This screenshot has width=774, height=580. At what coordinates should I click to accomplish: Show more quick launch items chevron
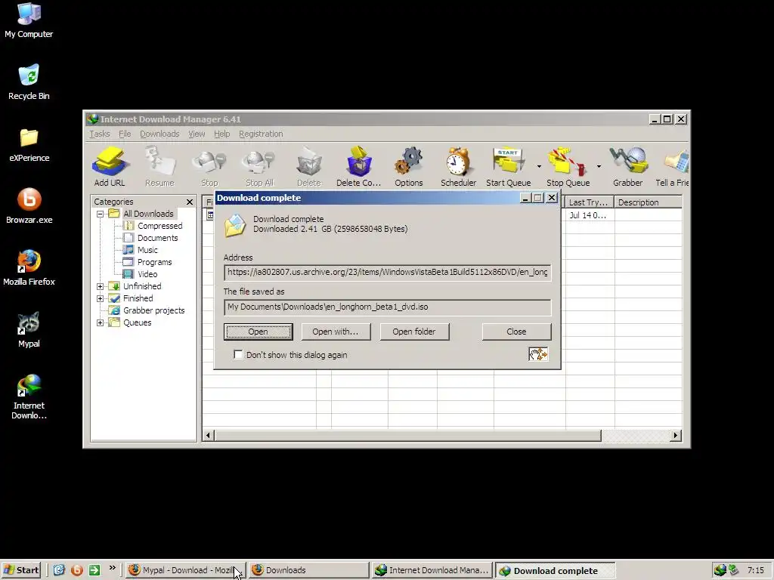coord(112,568)
